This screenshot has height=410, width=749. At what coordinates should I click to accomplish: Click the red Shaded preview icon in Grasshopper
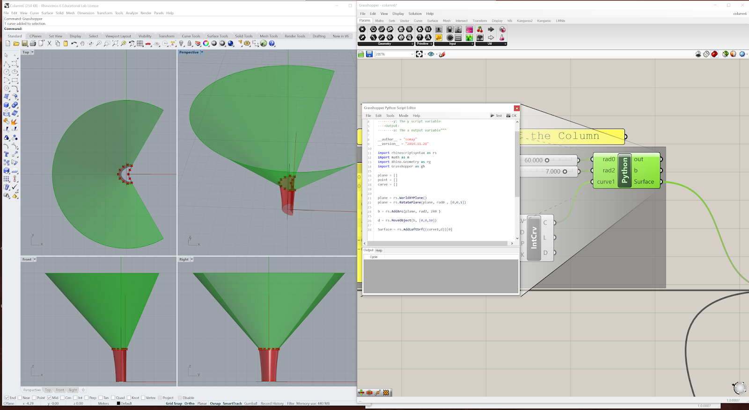pyautogui.click(x=714, y=54)
